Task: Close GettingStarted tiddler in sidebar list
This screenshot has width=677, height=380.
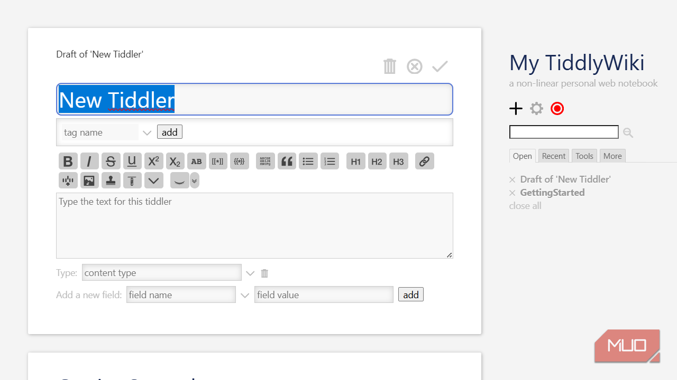Action: [x=512, y=193]
